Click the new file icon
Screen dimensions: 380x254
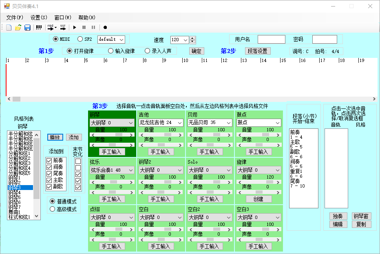9,27
